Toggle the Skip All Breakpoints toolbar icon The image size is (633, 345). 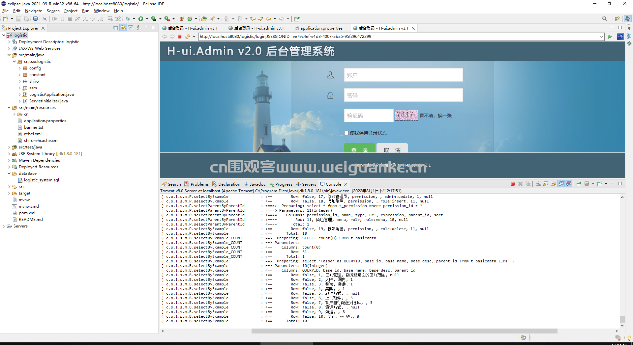(x=45, y=19)
